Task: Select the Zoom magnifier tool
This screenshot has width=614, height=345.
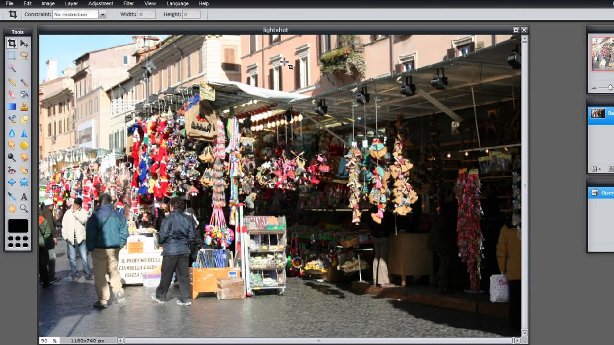Action: click(x=24, y=208)
